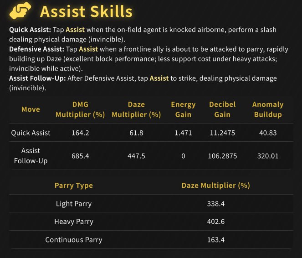
Task: Select the Light Parry row
Action: click(151, 203)
